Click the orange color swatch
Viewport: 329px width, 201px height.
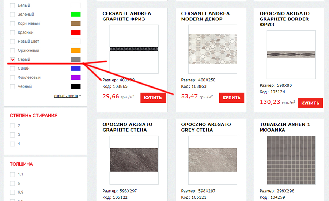pos(76,50)
